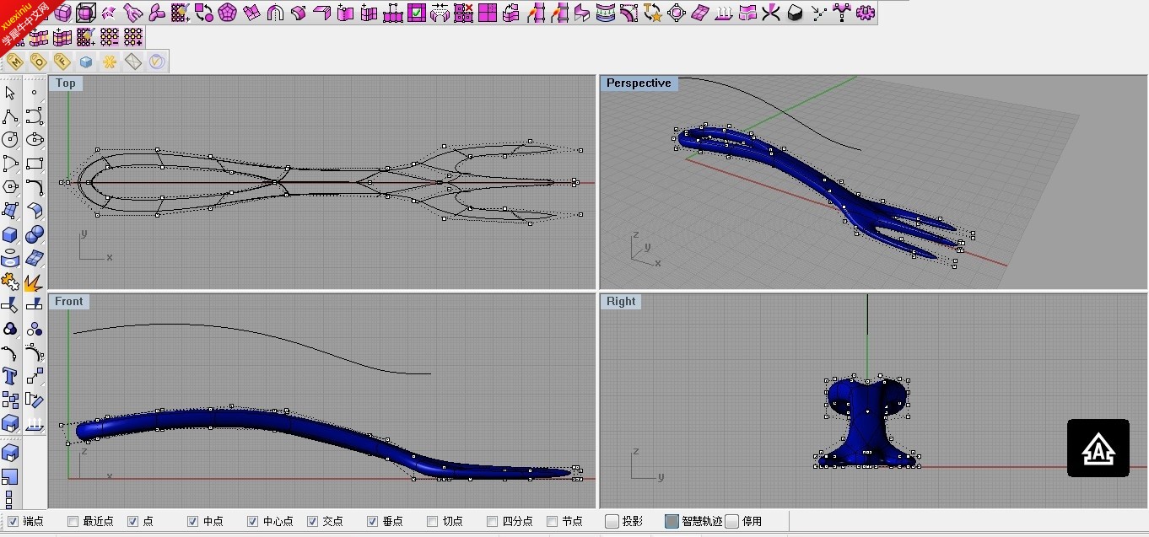
Task: Choose the Polyline drawing tool
Action: tap(11, 116)
